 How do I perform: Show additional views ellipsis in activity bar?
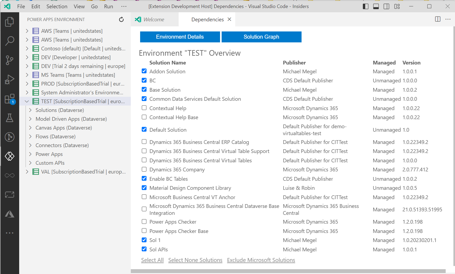tap(10, 233)
